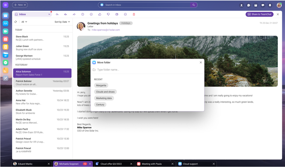Open the Sort by: Date dropdown

click(62, 22)
